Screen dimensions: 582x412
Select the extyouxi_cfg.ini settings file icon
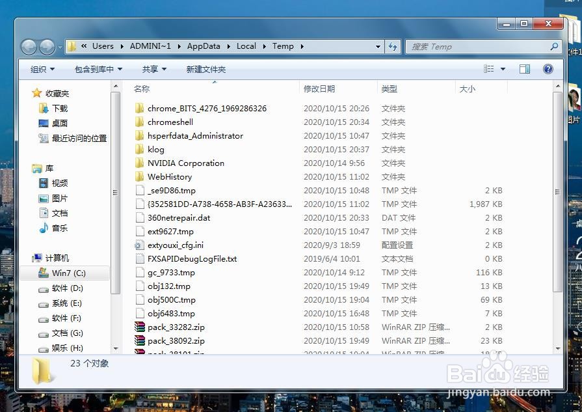[139, 245]
